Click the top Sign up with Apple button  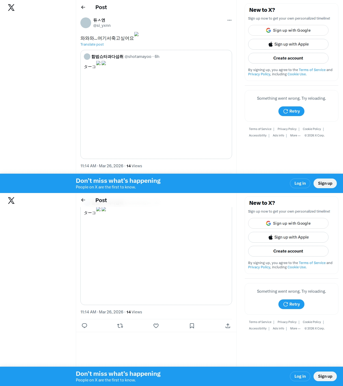coord(288,44)
